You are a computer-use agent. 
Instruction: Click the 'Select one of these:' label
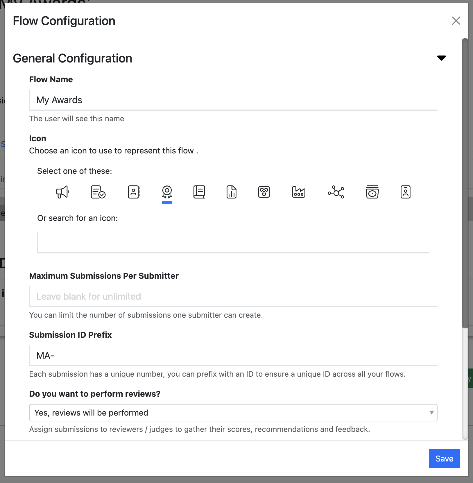tap(75, 171)
